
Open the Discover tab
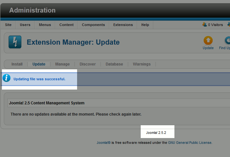88,64
